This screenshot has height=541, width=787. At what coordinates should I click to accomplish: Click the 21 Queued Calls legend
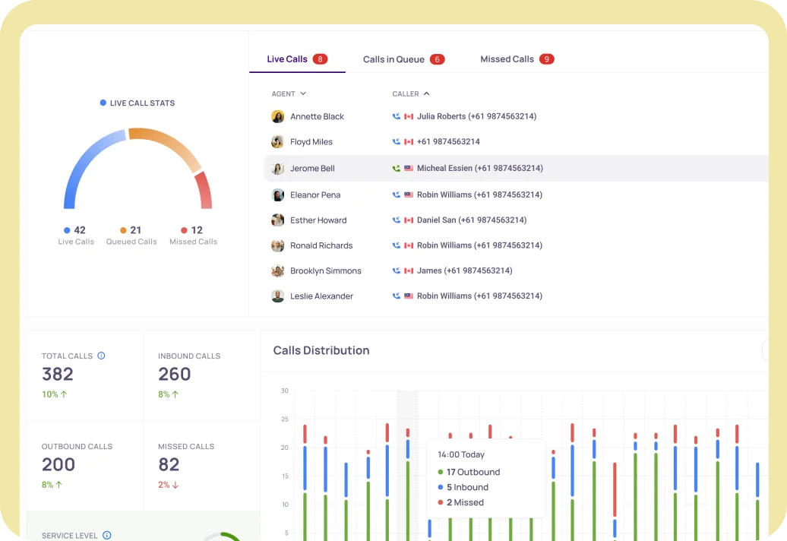(131, 236)
